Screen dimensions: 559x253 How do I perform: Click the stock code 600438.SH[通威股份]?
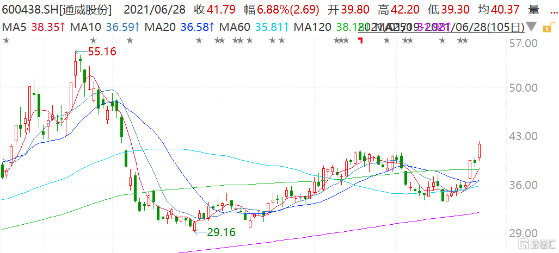(x=56, y=10)
